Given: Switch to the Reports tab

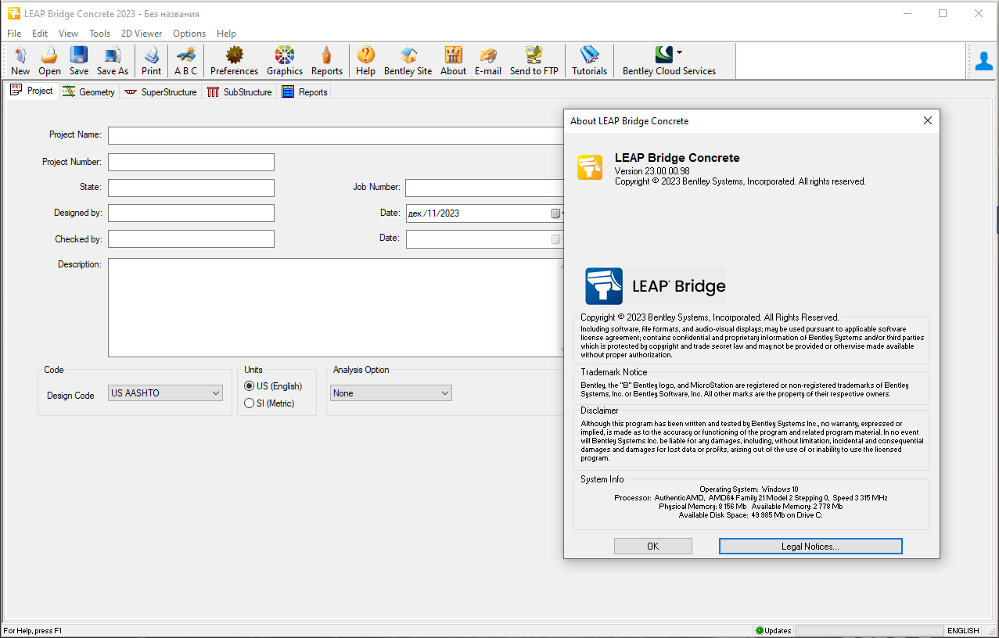Looking at the screenshot, I should pyautogui.click(x=304, y=91).
